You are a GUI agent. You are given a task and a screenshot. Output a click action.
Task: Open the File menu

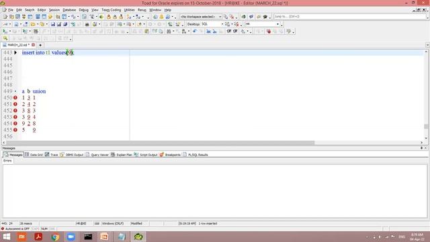click(11, 10)
